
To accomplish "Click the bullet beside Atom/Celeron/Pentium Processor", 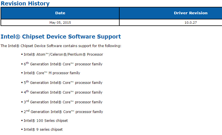I will point(22,54).
